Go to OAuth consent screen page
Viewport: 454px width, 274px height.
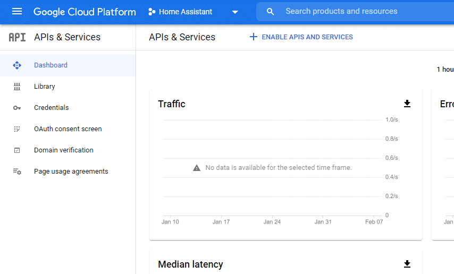click(68, 129)
